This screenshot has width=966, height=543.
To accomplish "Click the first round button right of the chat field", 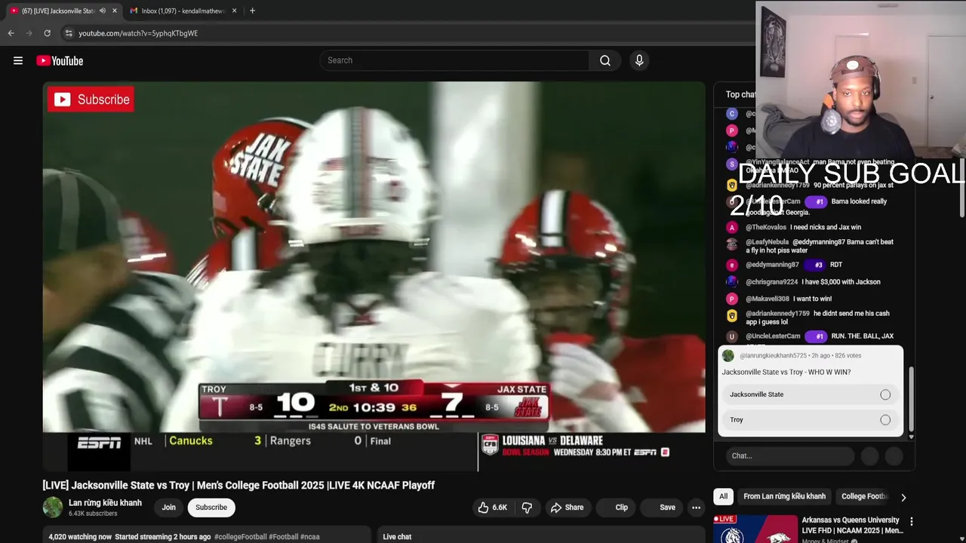I will click(x=869, y=456).
